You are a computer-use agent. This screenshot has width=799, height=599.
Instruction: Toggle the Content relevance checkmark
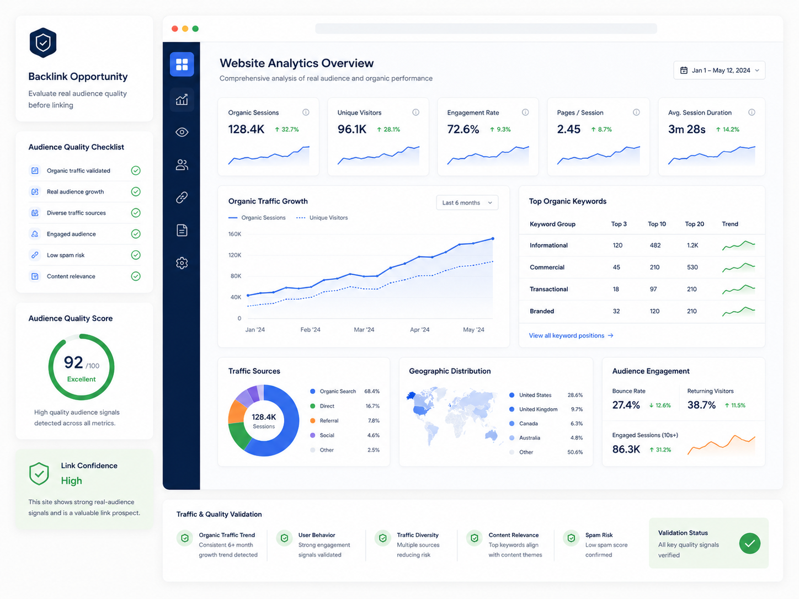[x=136, y=276]
